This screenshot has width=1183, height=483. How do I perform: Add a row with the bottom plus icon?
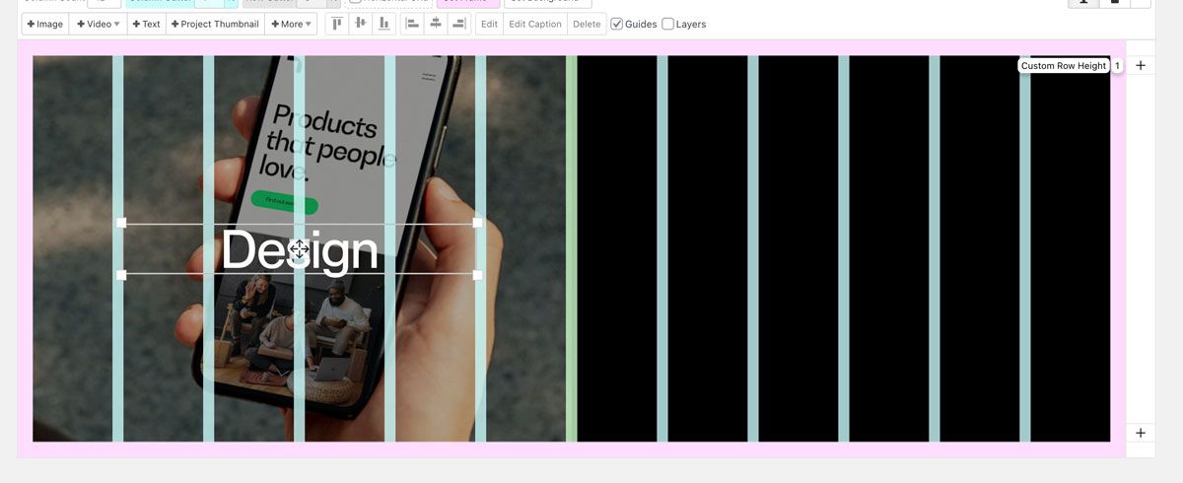point(1141,433)
